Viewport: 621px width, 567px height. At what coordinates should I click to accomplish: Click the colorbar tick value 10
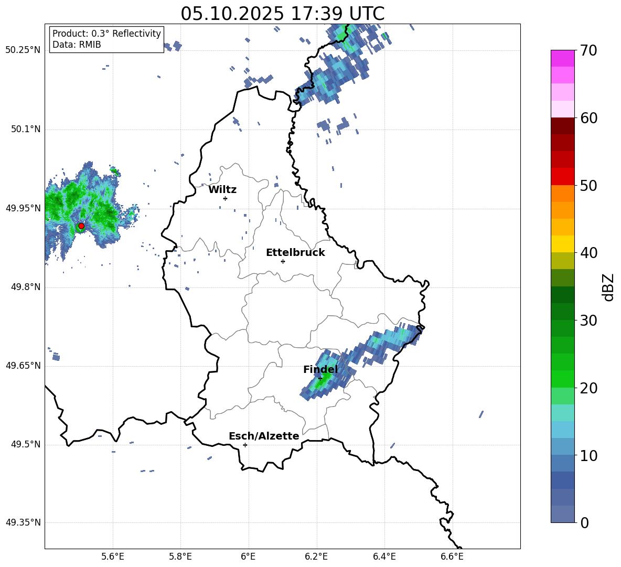pyautogui.click(x=588, y=456)
